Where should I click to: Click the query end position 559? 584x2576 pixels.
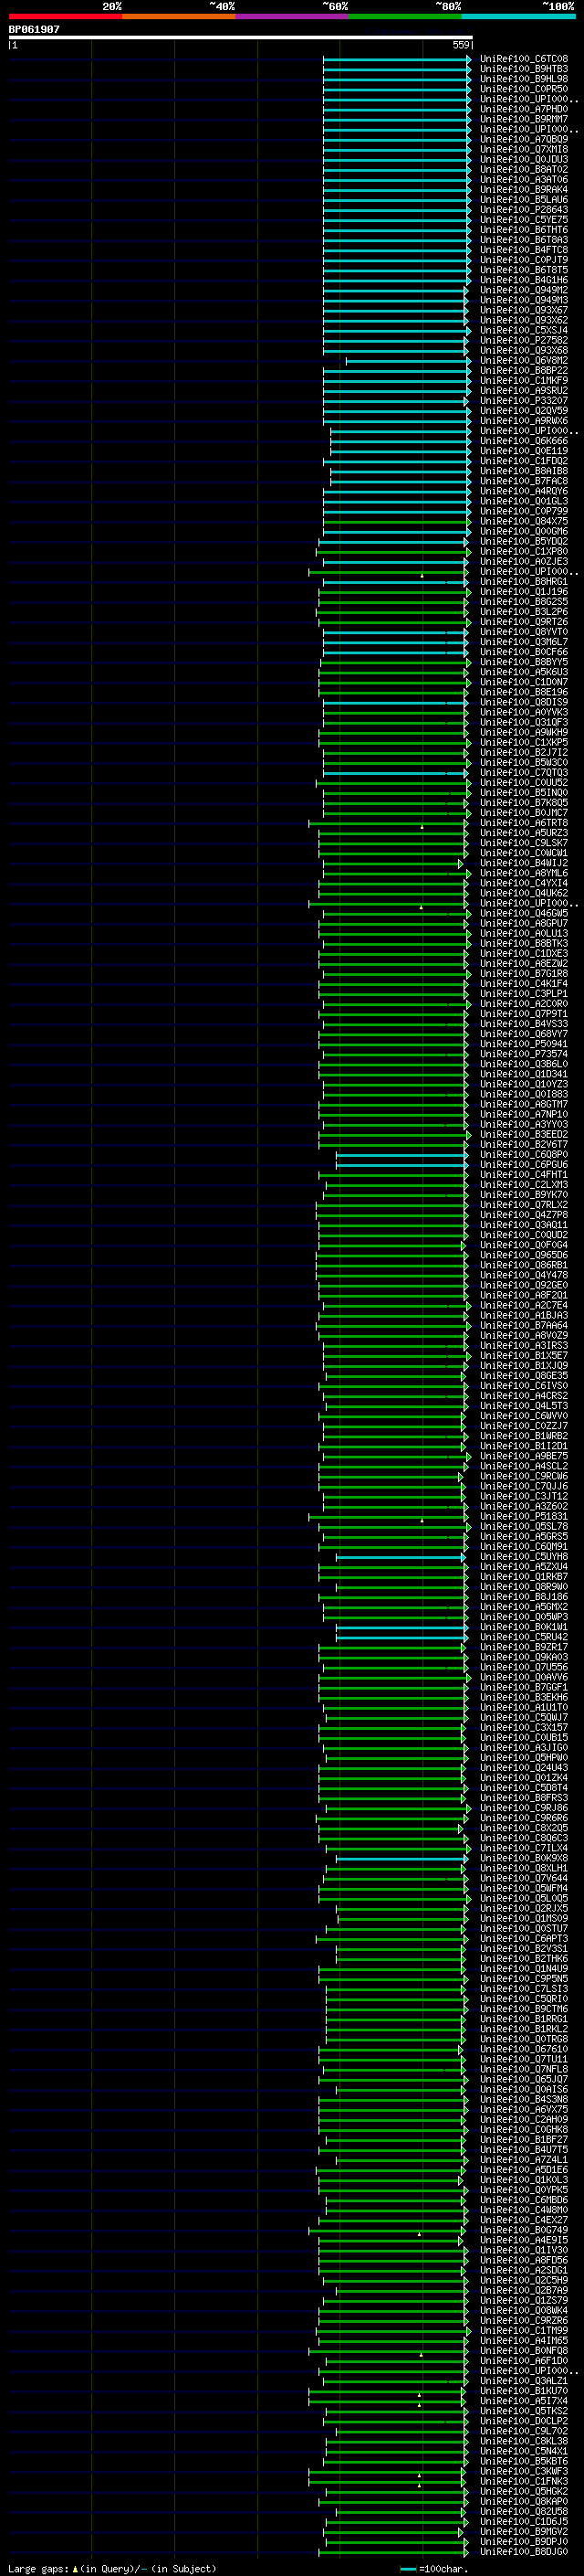[x=460, y=45]
